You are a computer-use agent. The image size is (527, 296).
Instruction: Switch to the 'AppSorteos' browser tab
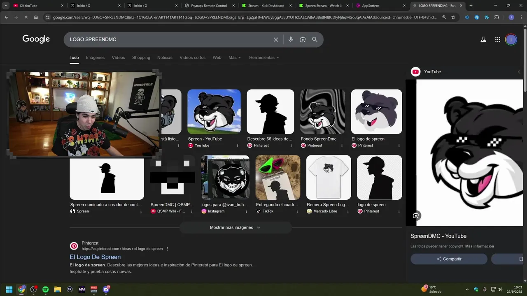(x=380, y=6)
